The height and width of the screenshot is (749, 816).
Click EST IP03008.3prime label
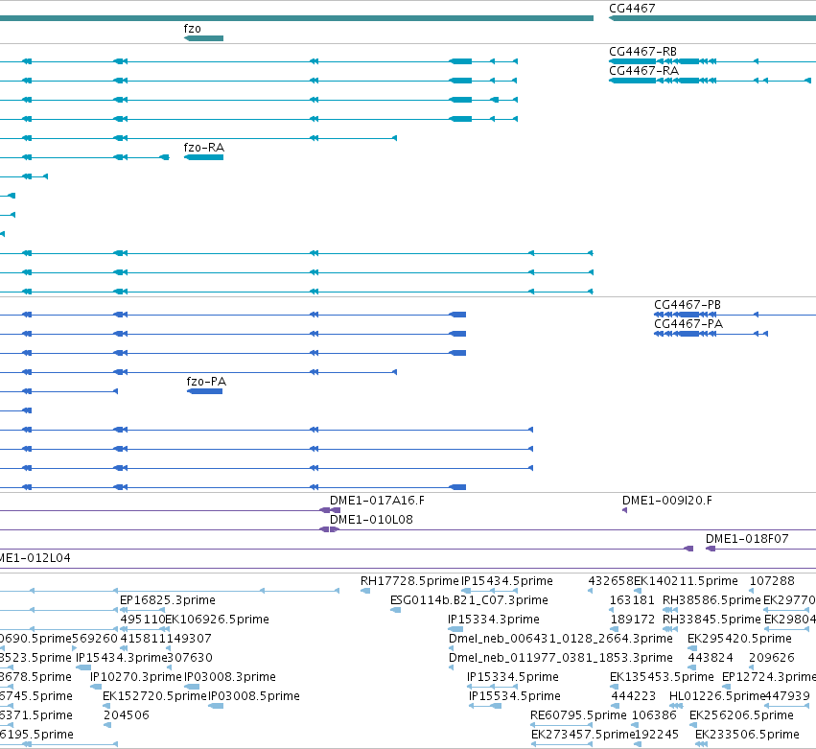click(x=230, y=677)
